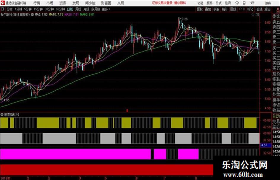Image resolution: width=280 pixels, height=180 pixels.
Task: Click the 标记 mark button
Action: point(250,9)
